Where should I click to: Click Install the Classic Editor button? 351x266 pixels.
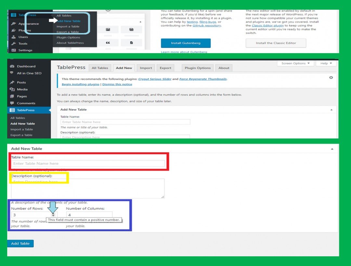click(x=276, y=43)
